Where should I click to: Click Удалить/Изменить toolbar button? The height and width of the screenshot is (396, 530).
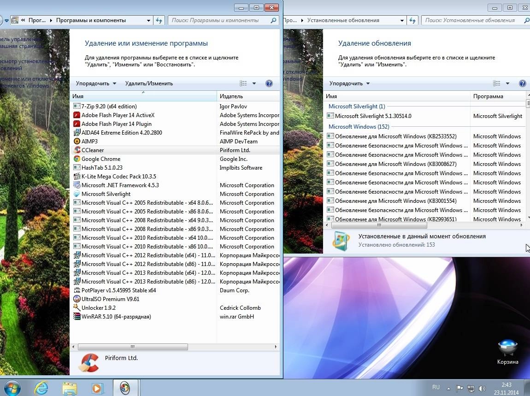pos(149,83)
